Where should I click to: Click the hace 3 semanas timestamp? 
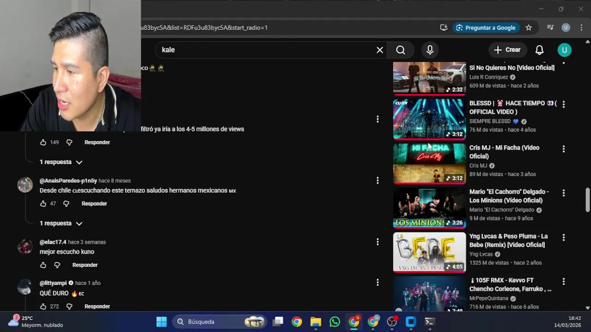click(x=87, y=242)
